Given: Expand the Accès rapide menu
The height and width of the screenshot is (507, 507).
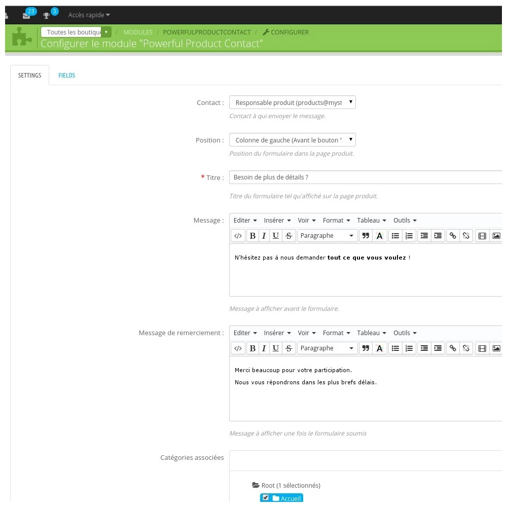Looking at the screenshot, I should (89, 15).
